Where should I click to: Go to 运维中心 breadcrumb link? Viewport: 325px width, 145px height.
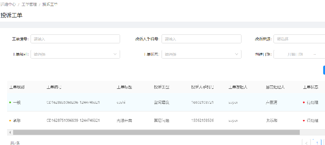8,5
